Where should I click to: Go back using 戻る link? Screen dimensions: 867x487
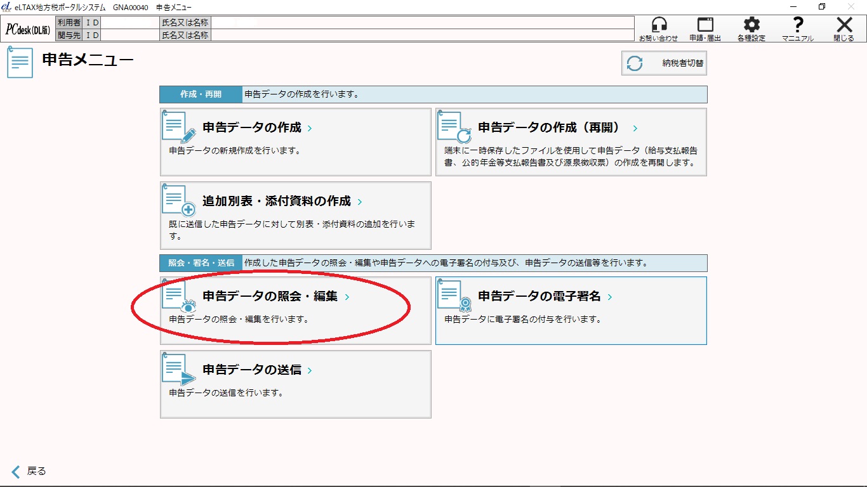click(x=29, y=471)
